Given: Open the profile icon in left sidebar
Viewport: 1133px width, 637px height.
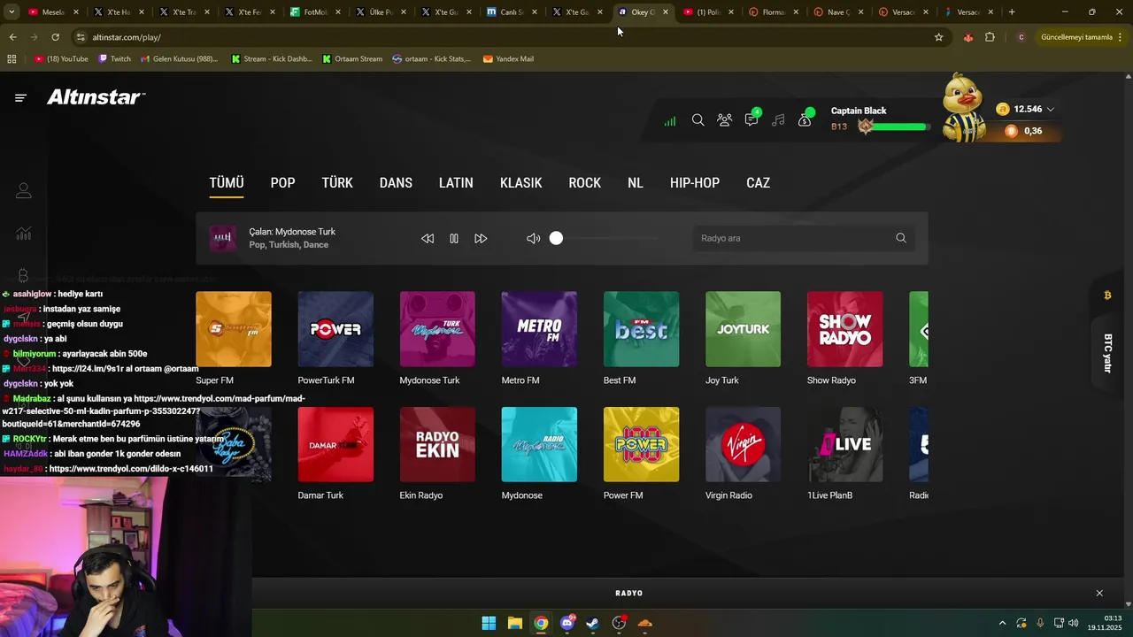Looking at the screenshot, I should tap(24, 190).
